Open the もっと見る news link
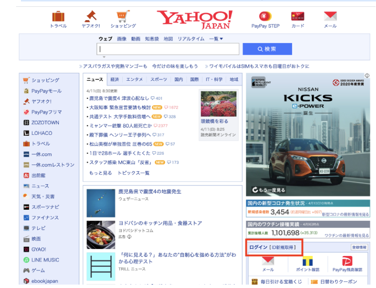Viewport: 376px width, 288px height. point(100,173)
